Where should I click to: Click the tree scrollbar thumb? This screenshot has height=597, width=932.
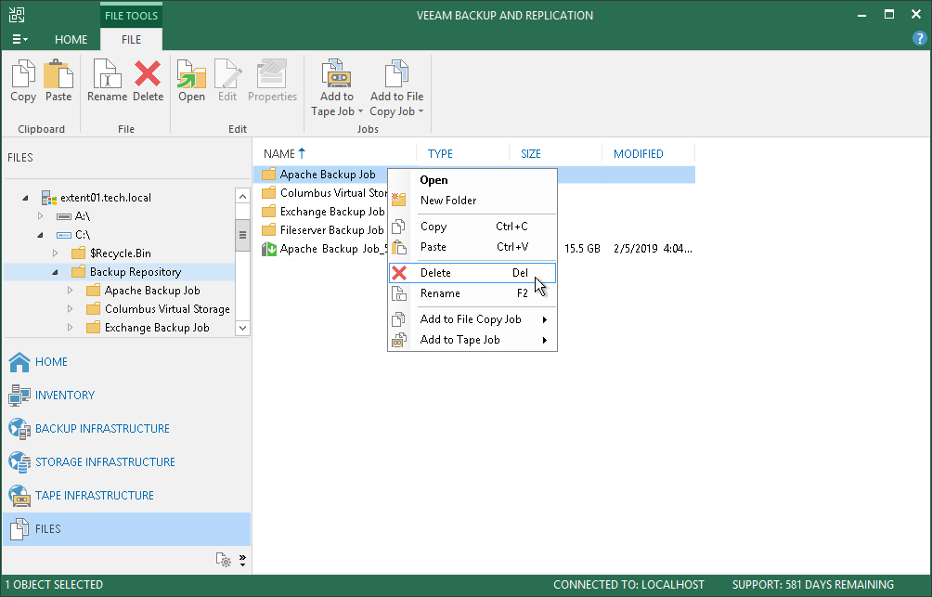(x=242, y=234)
